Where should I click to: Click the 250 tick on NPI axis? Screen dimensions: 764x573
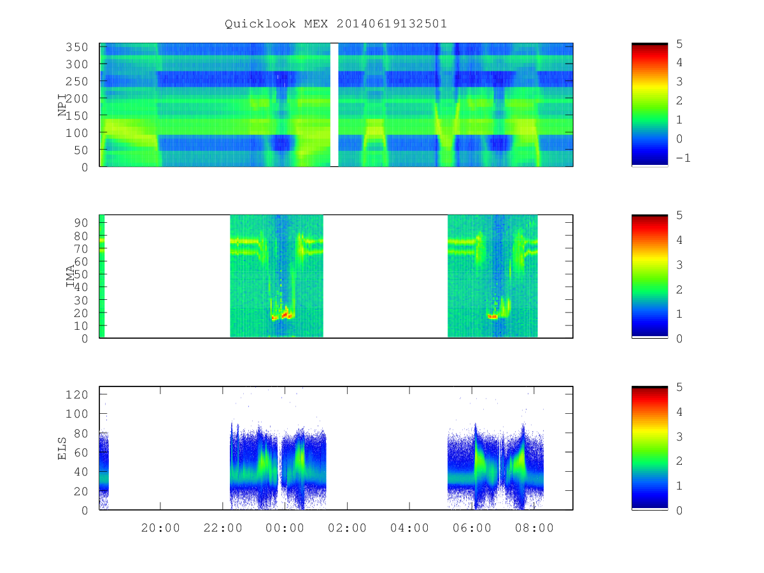[x=78, y=81]
